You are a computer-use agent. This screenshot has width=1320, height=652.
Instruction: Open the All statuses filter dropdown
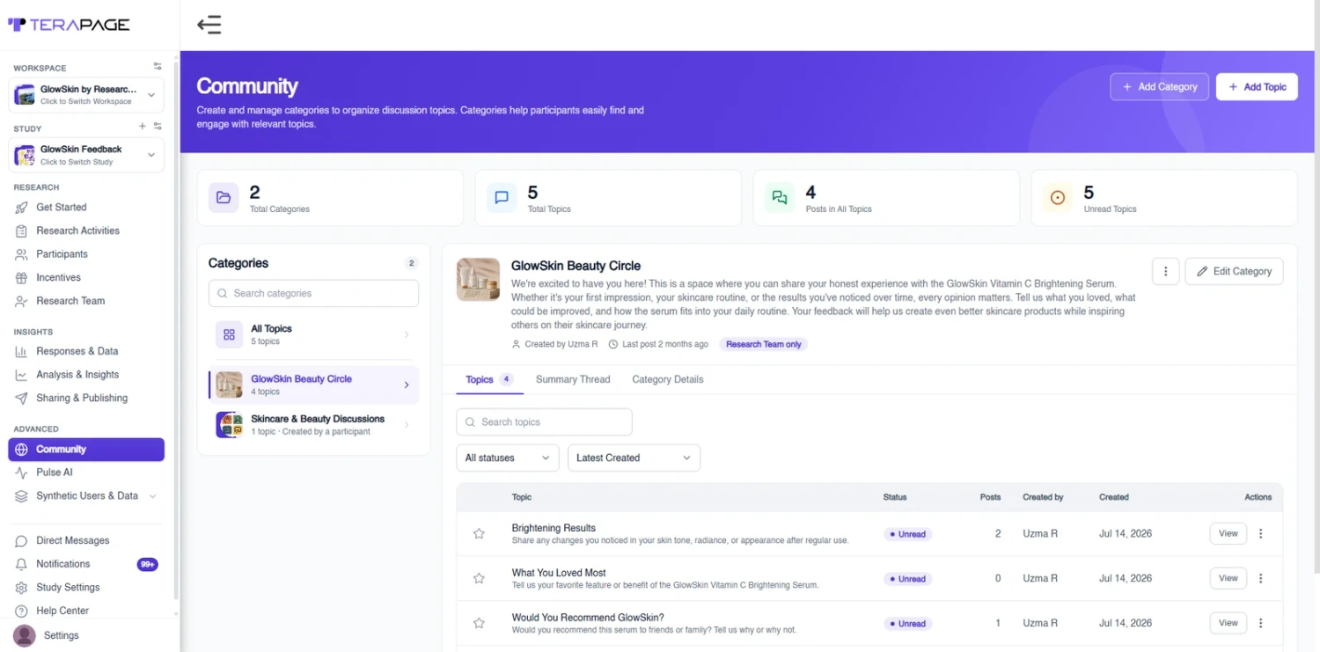(508, 458)
